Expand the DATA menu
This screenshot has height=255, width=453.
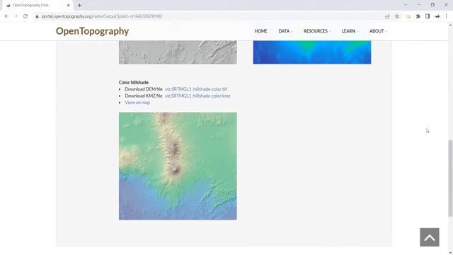click(x=285, y=31)
